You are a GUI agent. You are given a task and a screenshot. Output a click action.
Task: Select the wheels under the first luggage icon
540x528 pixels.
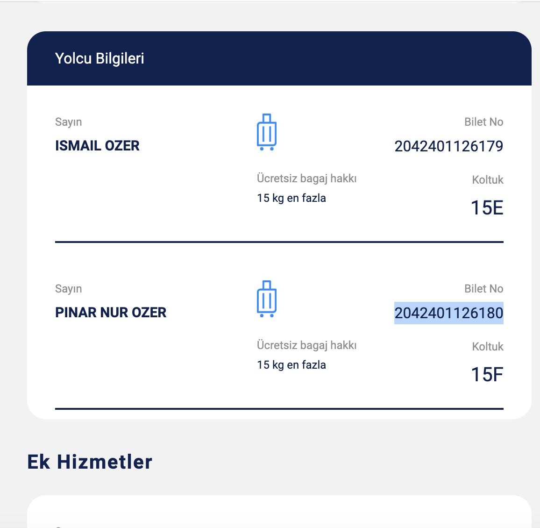point(268,149)
